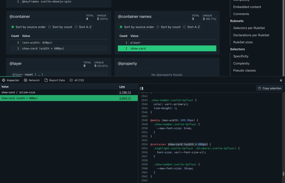Go to the Selectors section heading
Screen dimensions: 285x183
(237, 49)
